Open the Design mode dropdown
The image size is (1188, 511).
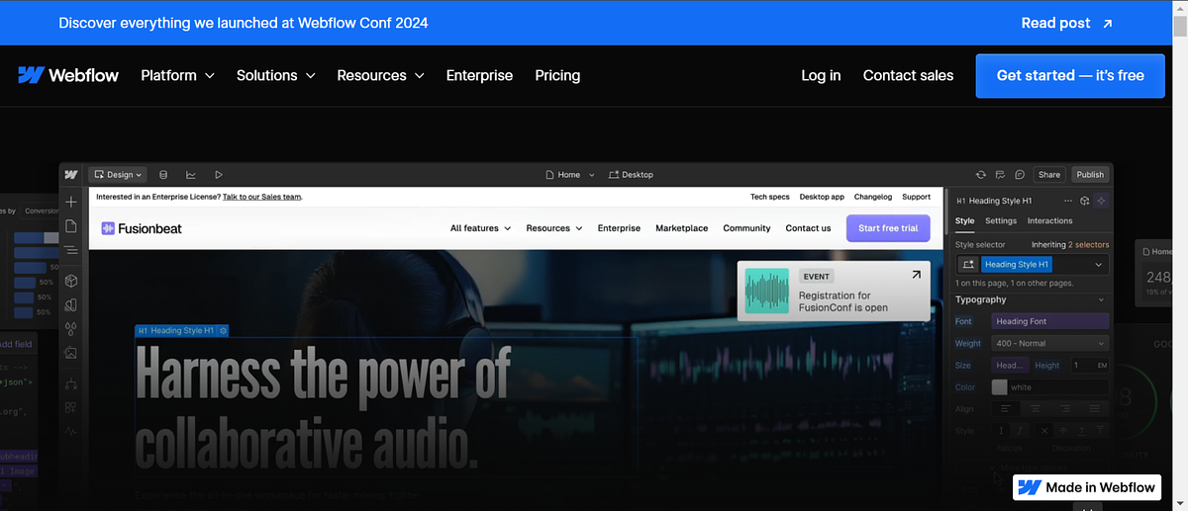click(118, 175)
